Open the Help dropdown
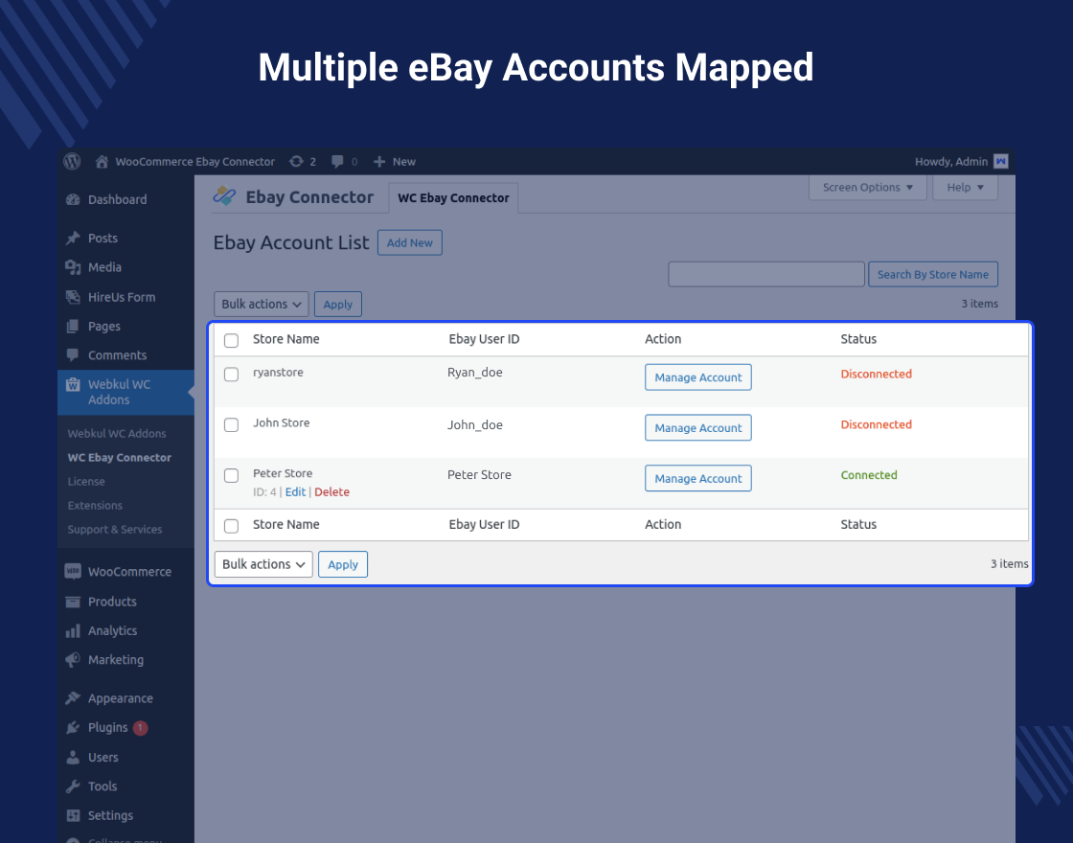 click(965, 188)
